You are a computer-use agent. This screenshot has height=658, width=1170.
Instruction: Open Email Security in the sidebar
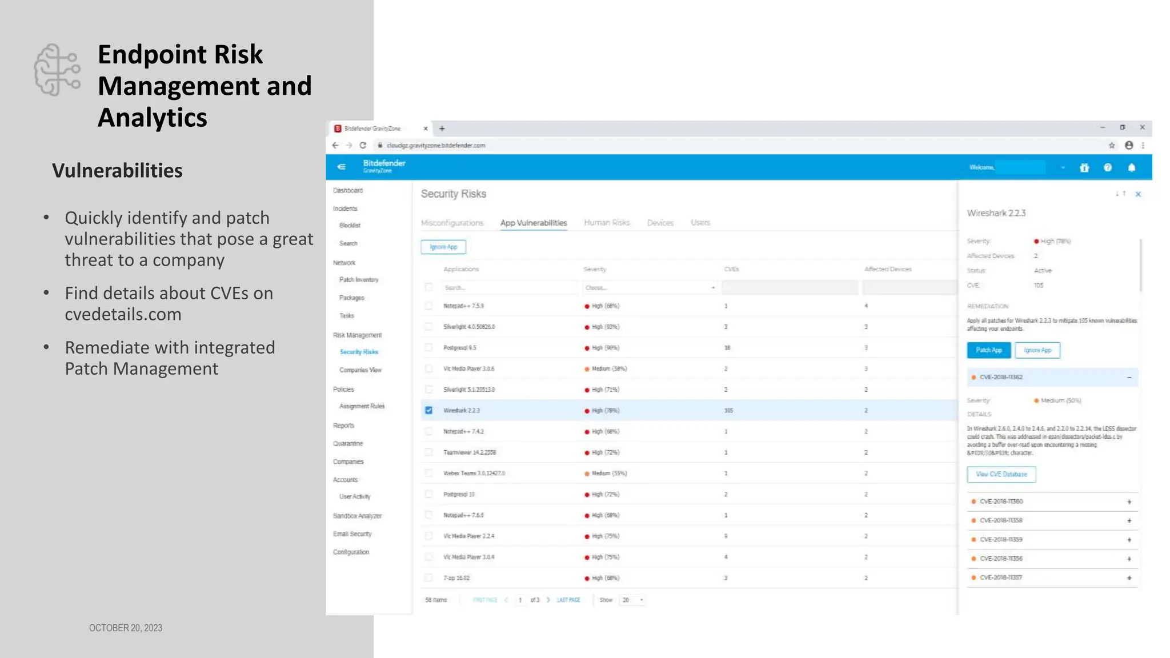pyautogui.click(x=352, y=534)
